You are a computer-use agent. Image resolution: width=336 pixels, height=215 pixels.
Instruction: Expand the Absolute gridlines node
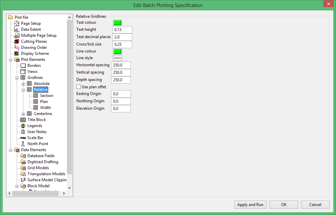[23, 84]
